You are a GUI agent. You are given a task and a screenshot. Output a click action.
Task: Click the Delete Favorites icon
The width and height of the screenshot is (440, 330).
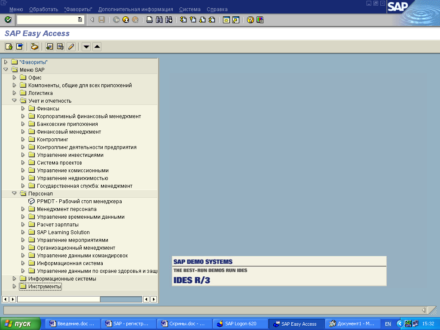point(60,46)
